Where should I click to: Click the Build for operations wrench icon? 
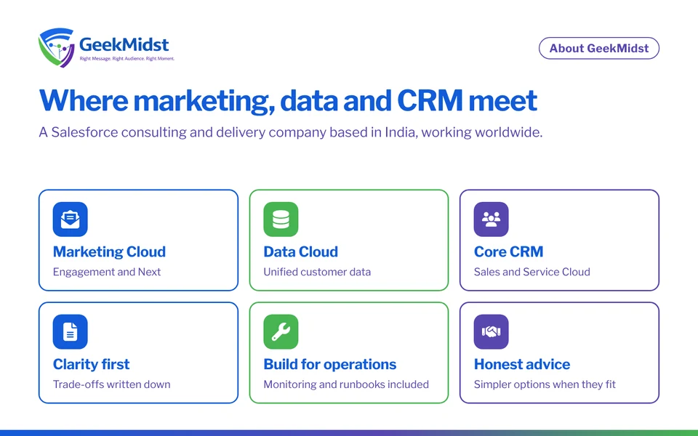[x=281, y=332]
